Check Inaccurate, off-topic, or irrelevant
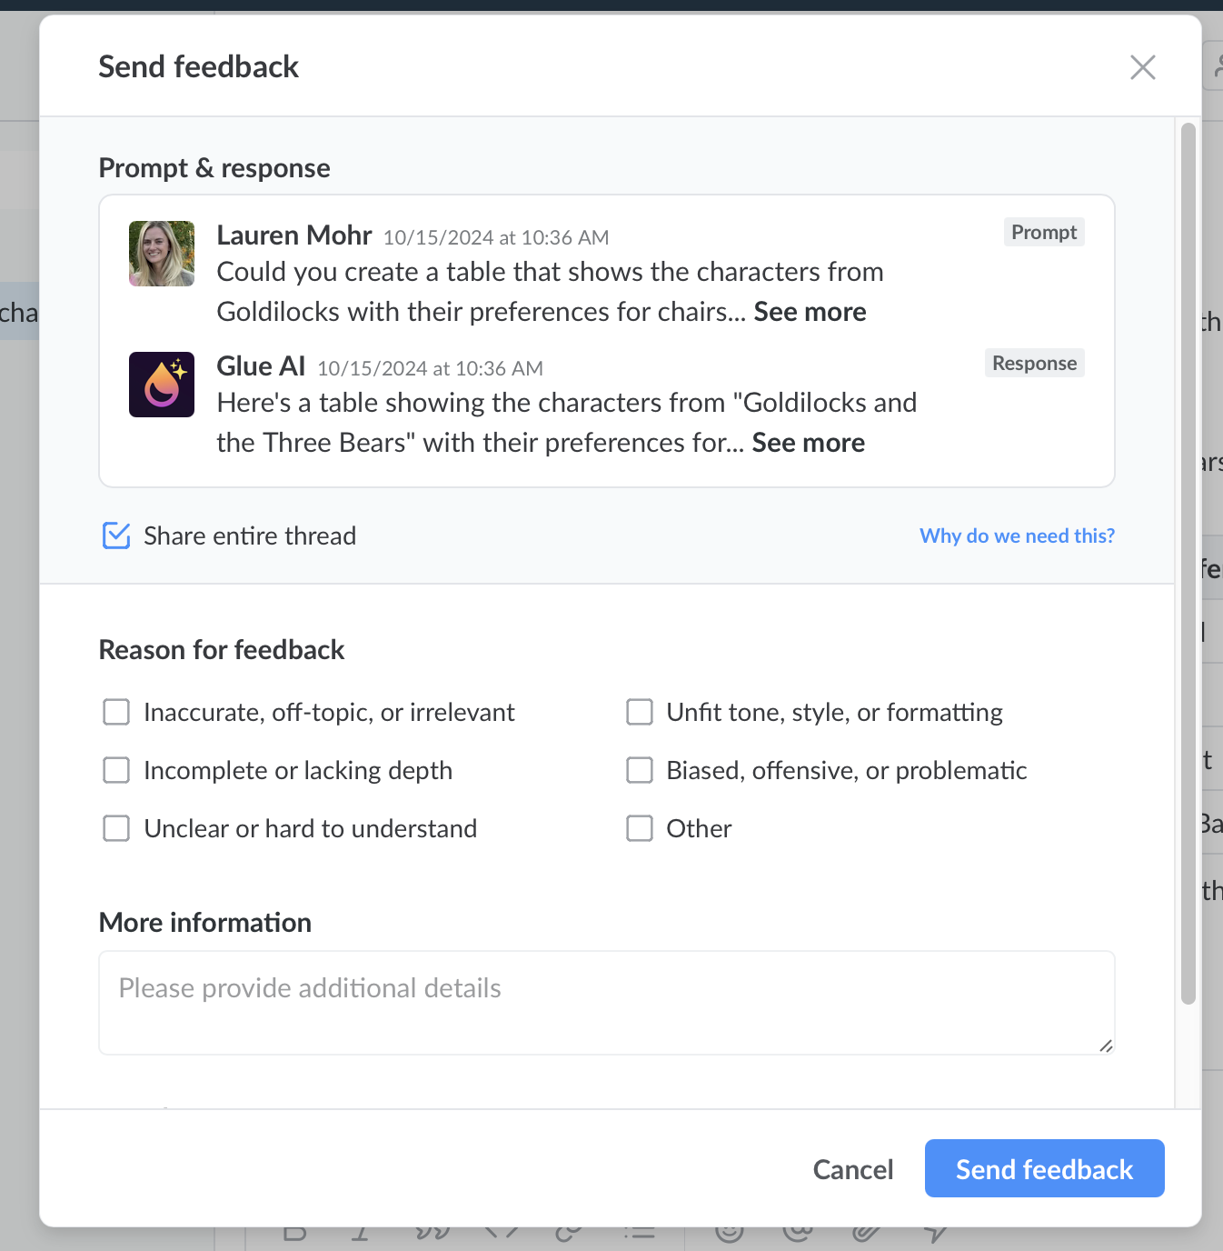Image resolution: width=1223 pixels, height=1251 pixels. tap(116, 713)
